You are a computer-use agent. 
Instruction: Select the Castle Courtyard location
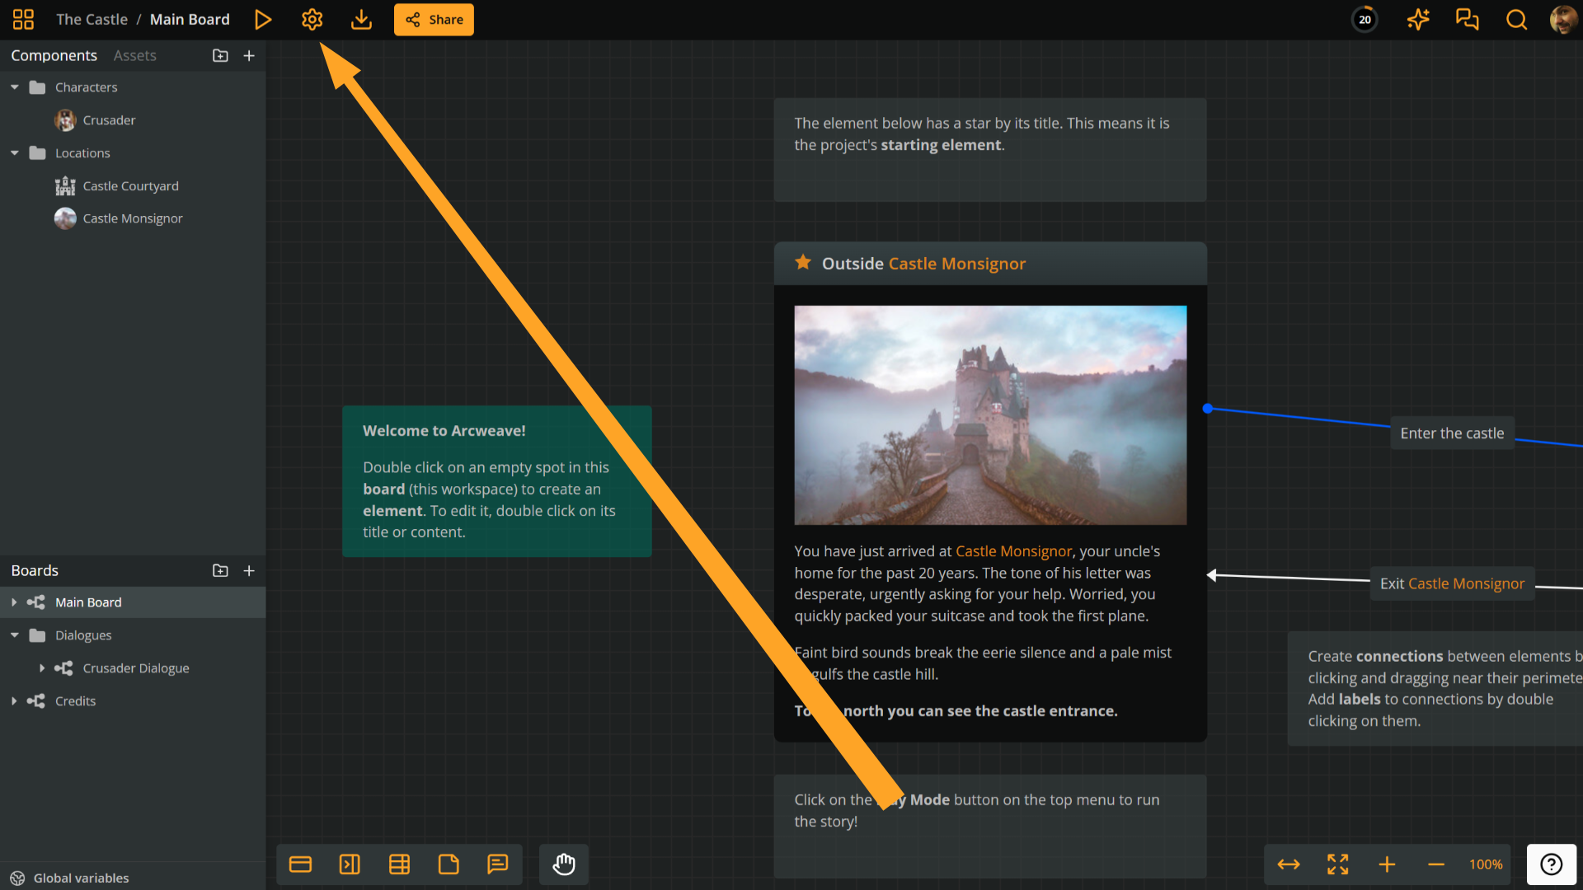(x=130, y=185)
